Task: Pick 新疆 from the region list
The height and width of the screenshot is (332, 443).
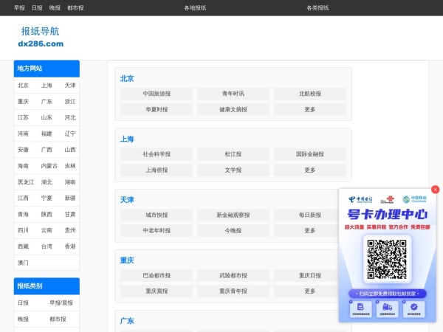Action: 70,198
